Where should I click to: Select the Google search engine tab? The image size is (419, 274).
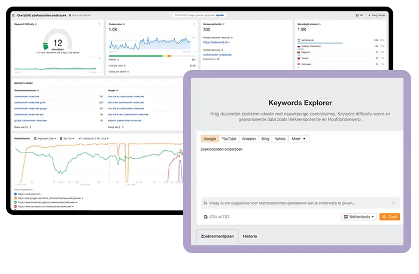pos(209,139)
